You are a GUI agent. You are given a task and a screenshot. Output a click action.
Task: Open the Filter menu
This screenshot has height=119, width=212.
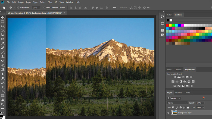(50, 2)
